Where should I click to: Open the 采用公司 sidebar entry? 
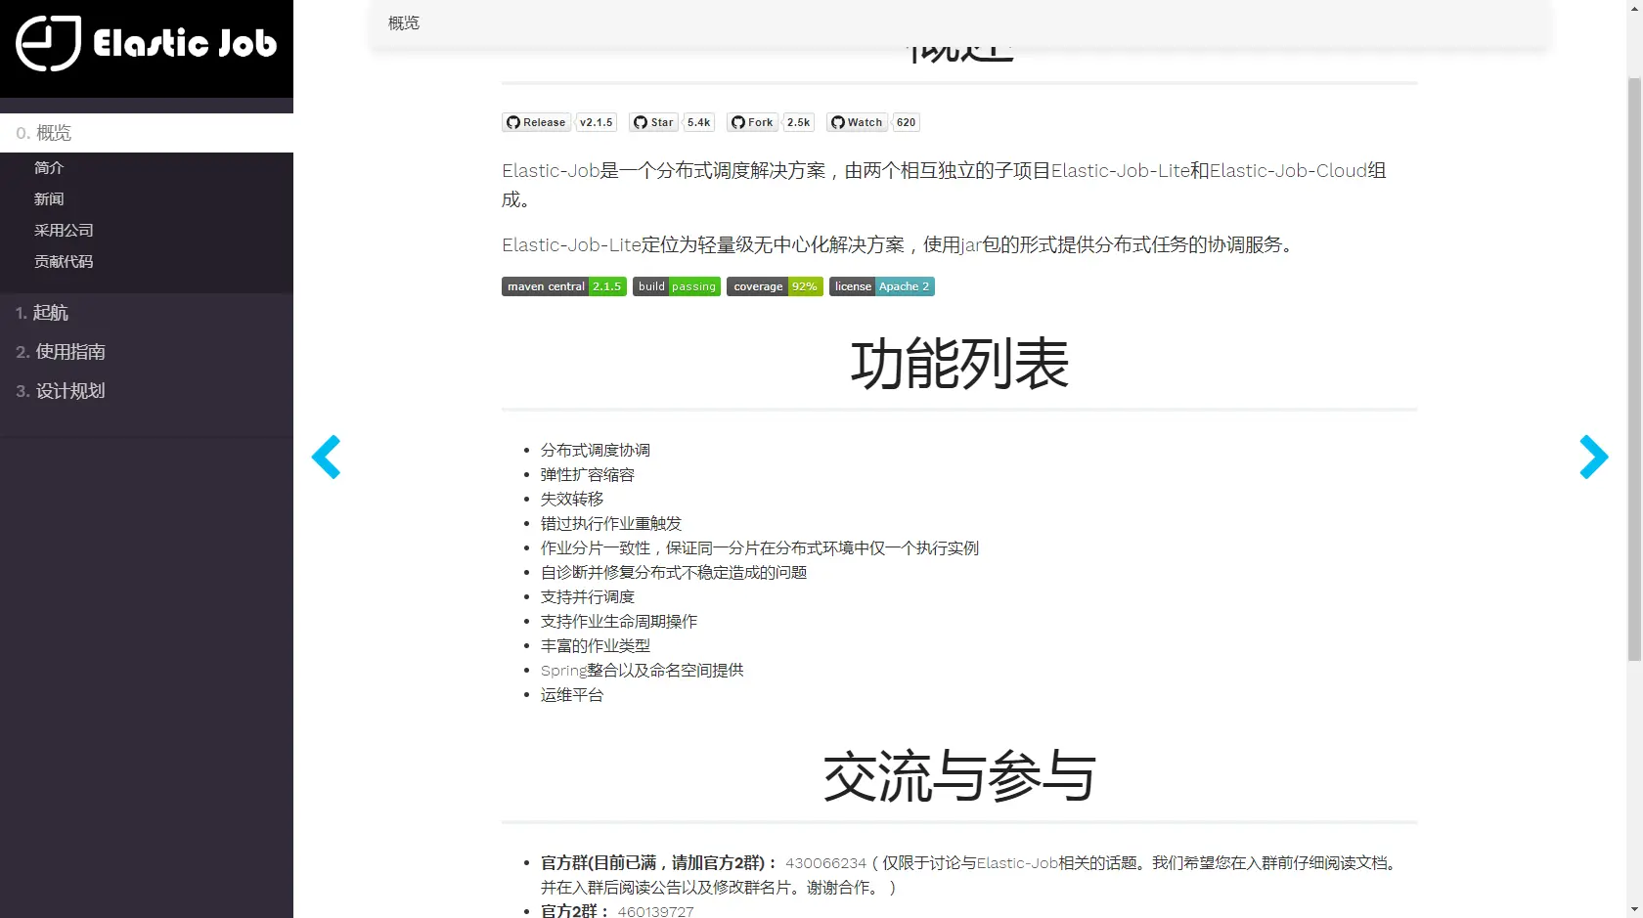pos(65,230)
